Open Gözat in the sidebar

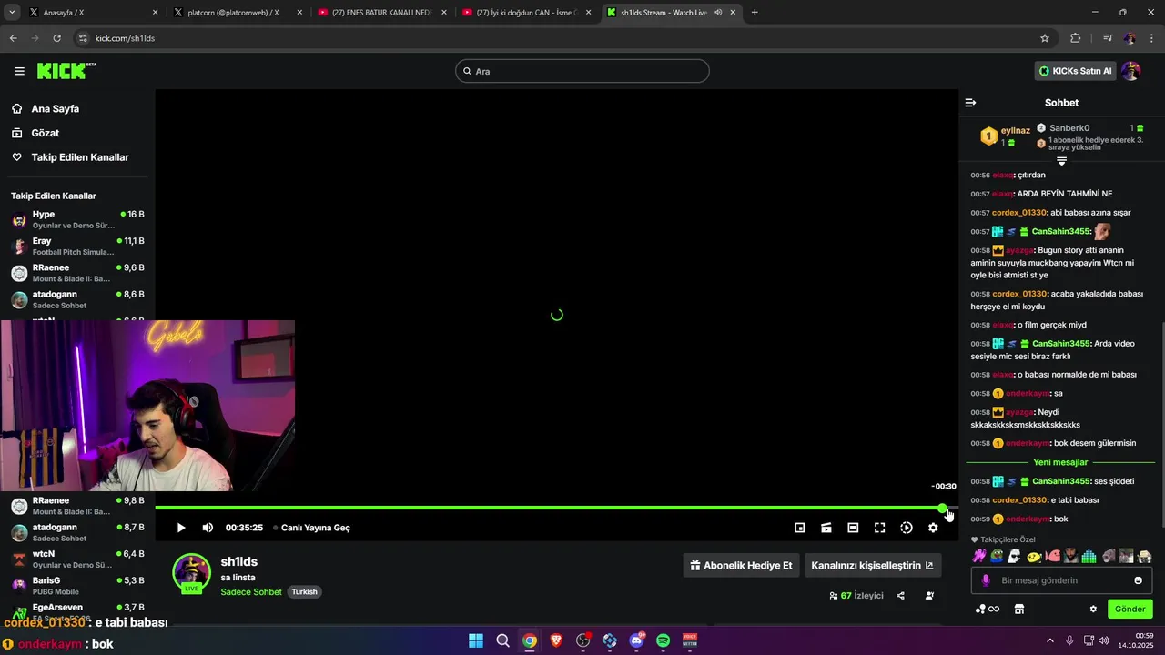point(46,133)
